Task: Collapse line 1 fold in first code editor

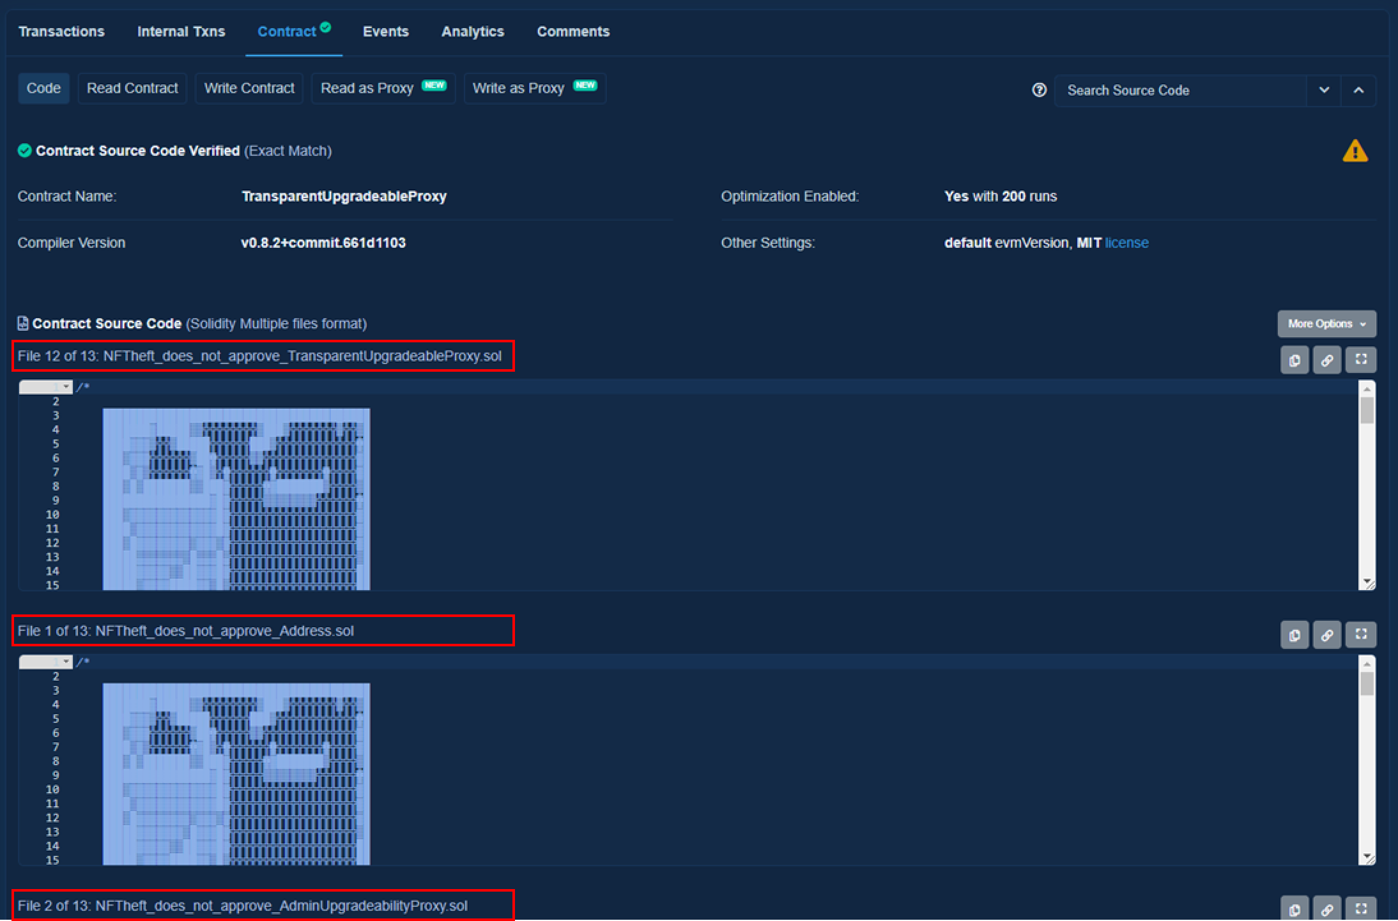Action: pyautogui.click(x=66, y=387)
